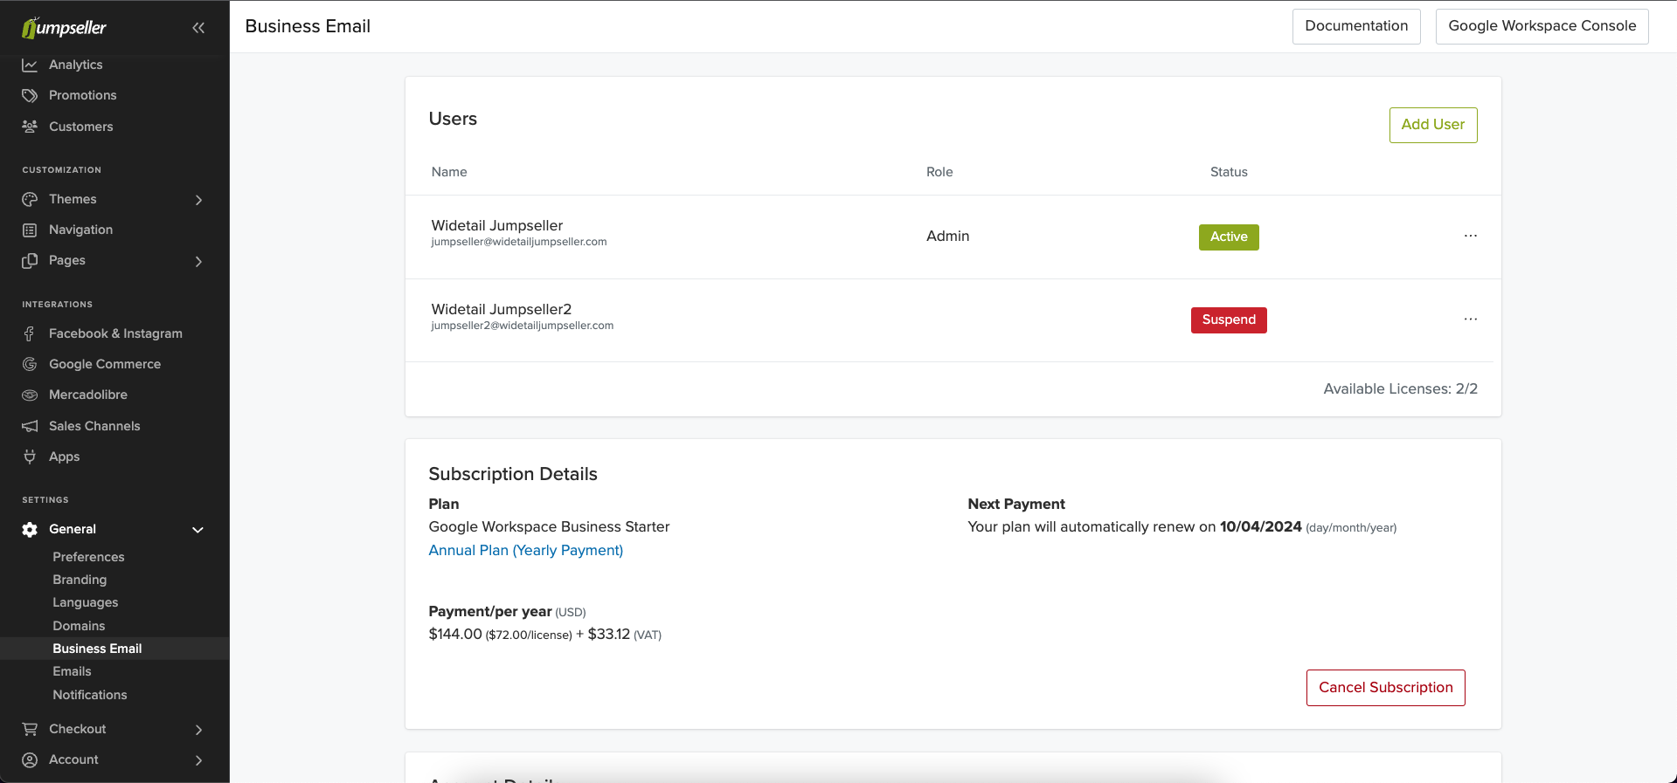The width and height of the screenshot is (1677, 783).
Task: Click the Suspend status badge
Action: pos(1229,320)
